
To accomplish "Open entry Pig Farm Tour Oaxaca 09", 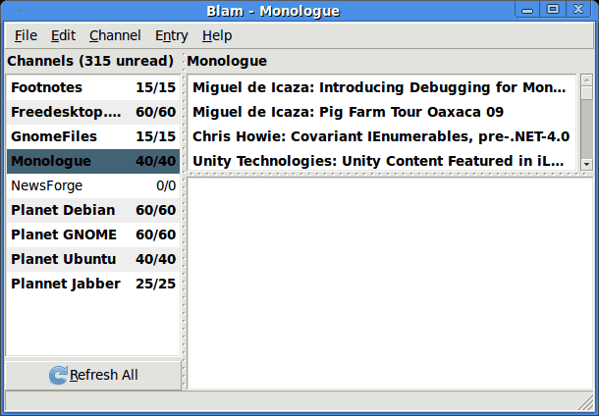I will point(382,112).
